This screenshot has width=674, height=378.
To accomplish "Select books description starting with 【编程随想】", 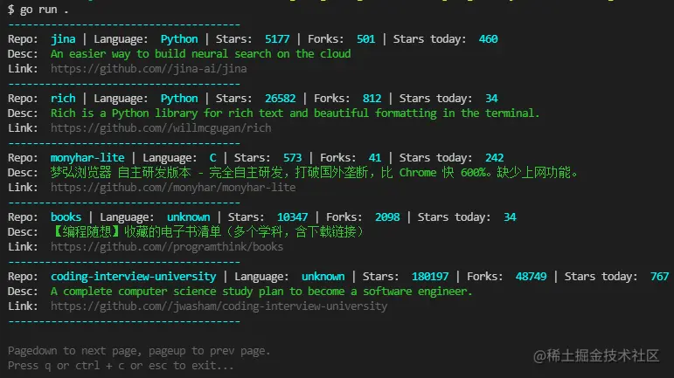I will tap(207, 232).
